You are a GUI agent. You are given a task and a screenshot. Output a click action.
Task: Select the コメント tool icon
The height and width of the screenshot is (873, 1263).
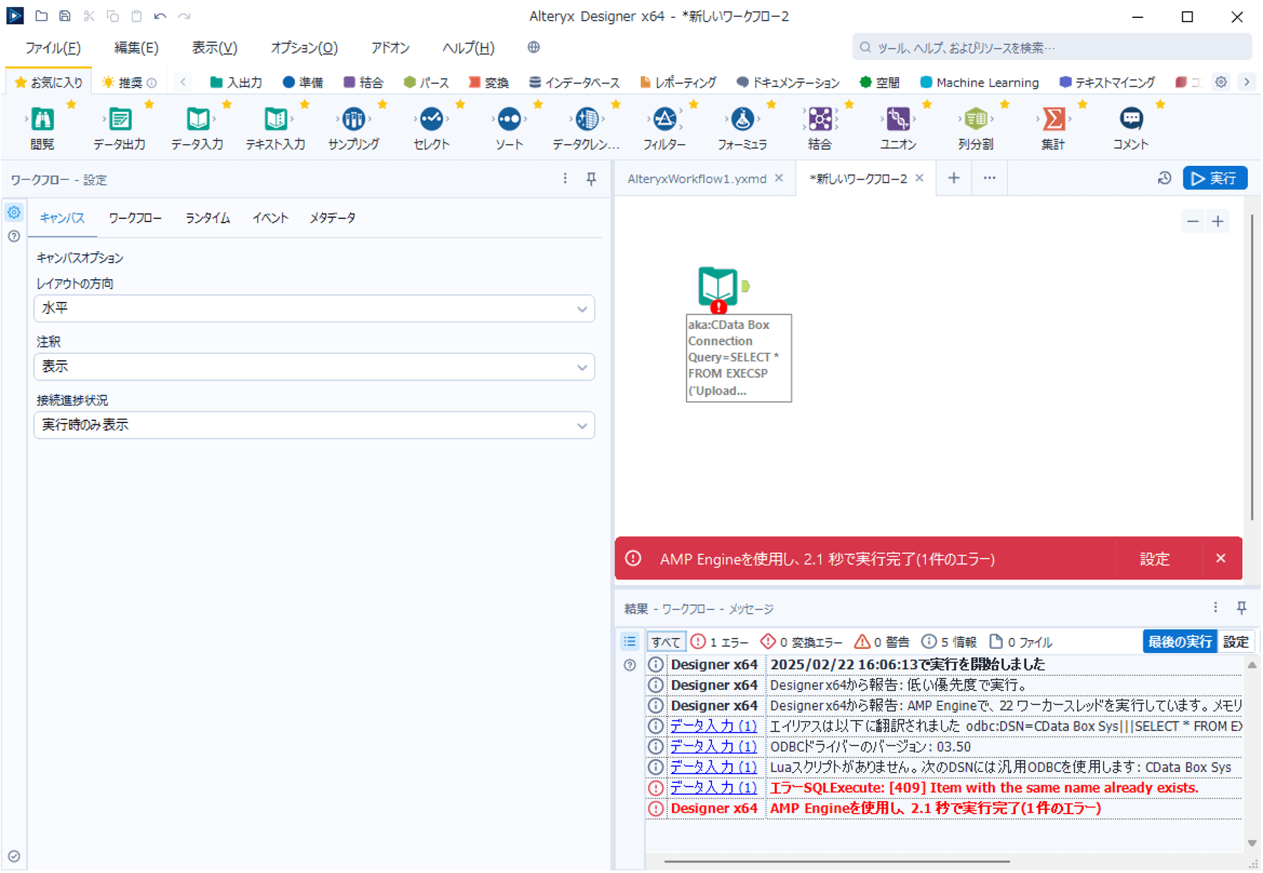click(x=1131, y=119)
